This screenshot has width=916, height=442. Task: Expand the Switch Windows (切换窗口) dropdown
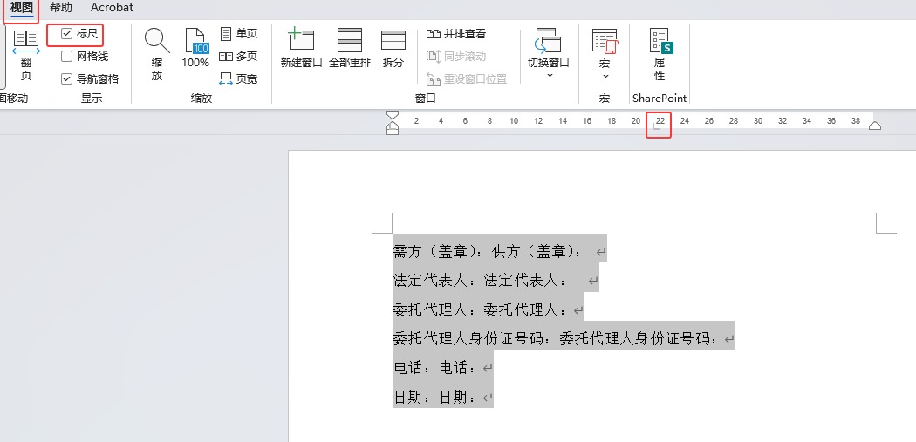click(549, 76)
